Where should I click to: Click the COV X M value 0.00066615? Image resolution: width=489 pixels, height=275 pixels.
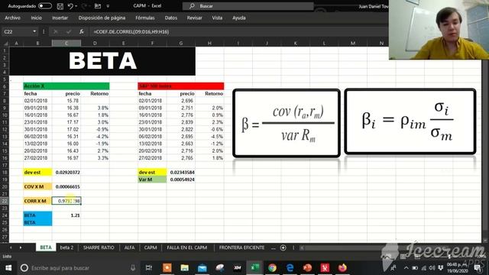click(66, 186)
